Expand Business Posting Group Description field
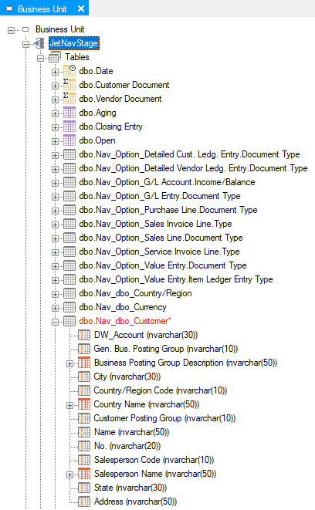 click(x=69, y=363)
